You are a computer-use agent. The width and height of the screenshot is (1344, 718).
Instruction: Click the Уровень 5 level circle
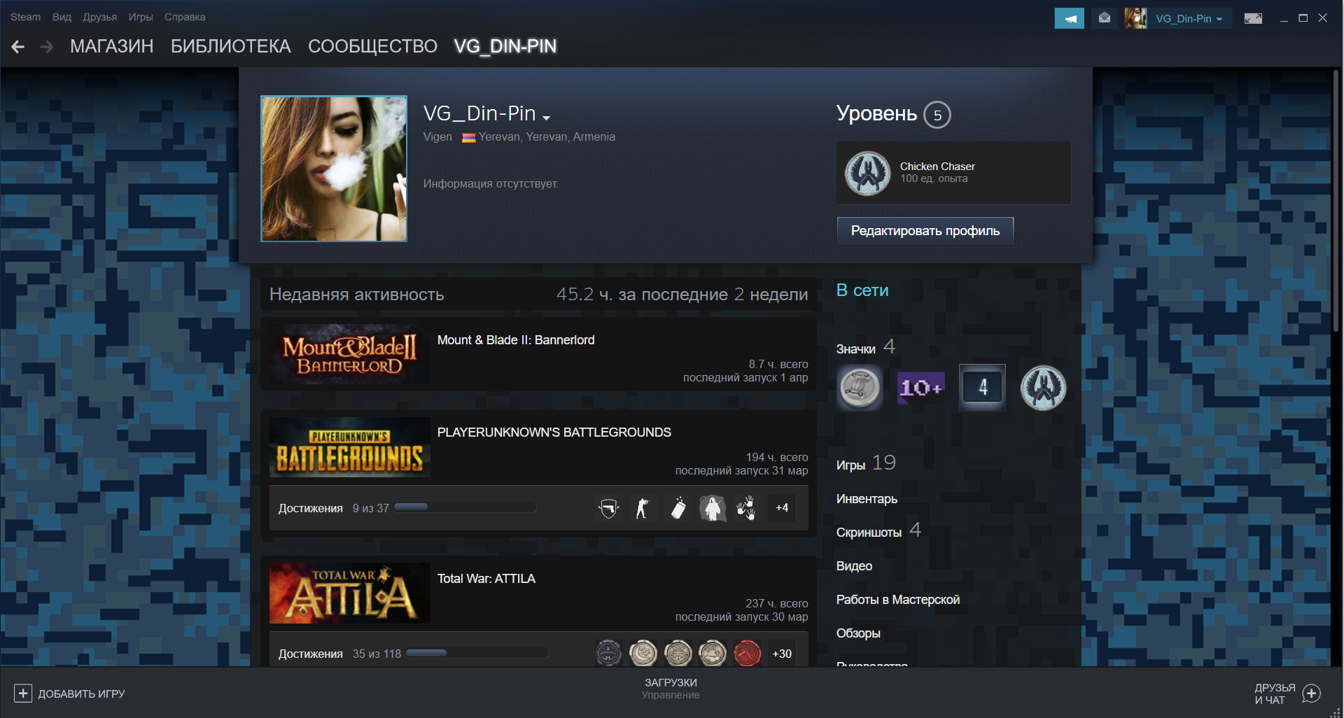click(937, 115)
